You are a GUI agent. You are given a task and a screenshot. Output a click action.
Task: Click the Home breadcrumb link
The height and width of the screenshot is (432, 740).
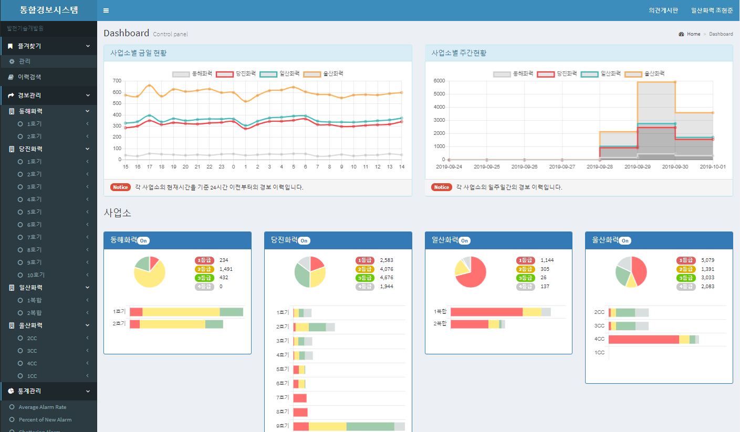694,34
